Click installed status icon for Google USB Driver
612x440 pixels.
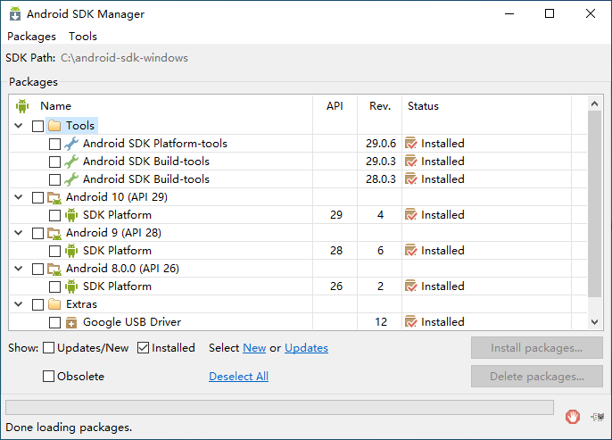pyautogui.click(x=411, y=322)
